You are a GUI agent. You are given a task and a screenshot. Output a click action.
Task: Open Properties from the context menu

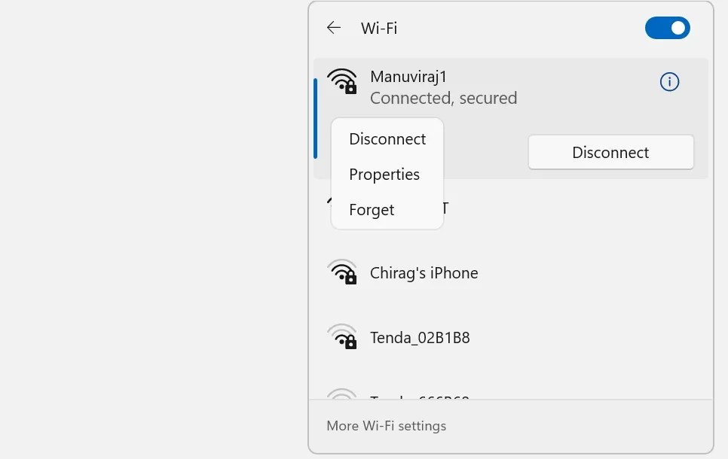[x=384, y=174]
